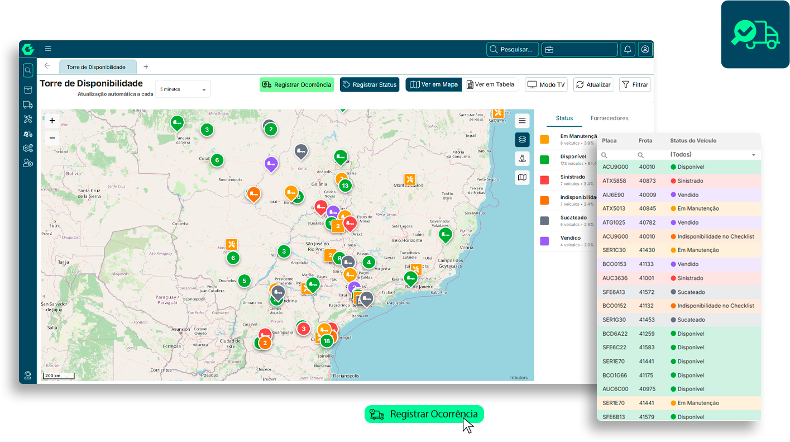Select the Torre de Disponibilidade tab
Screen dimensions: 790x442
click(x=98, y=66)
